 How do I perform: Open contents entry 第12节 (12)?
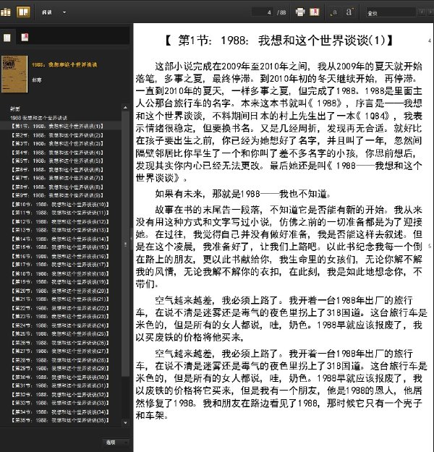point(60,222)
